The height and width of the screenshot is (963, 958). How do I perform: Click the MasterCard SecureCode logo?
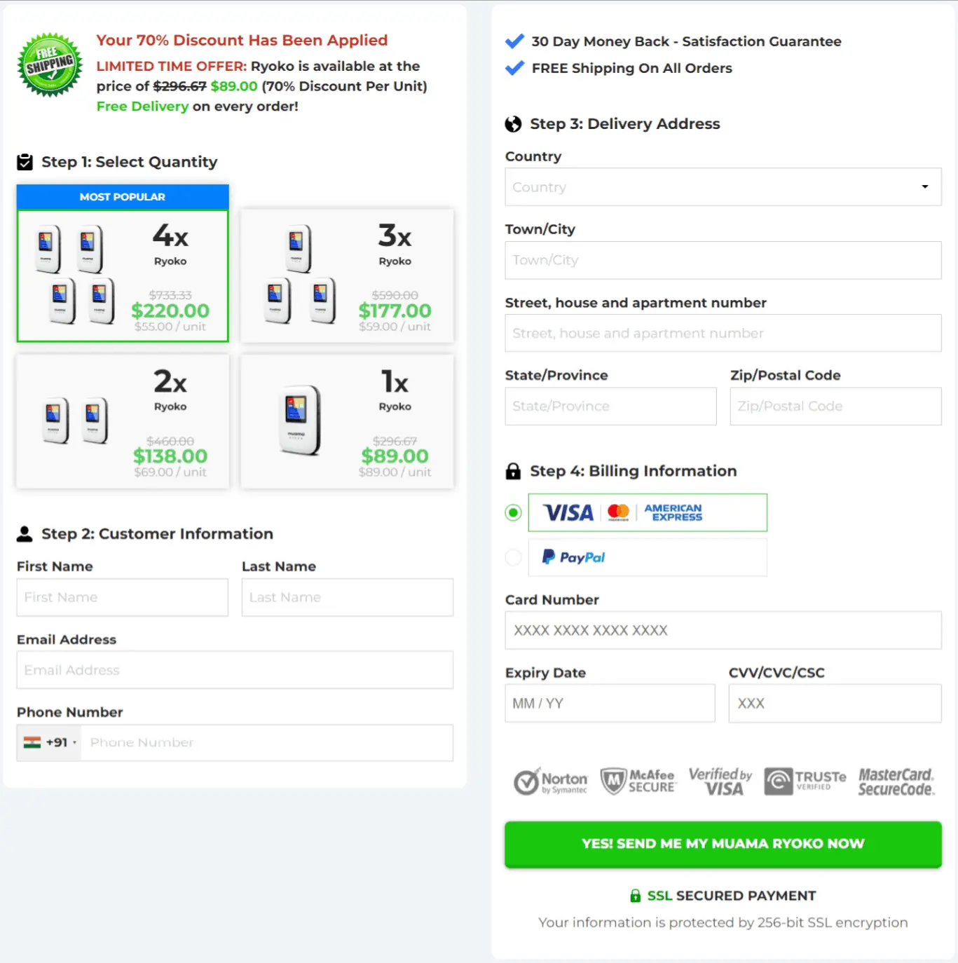[x=896, y=781]
